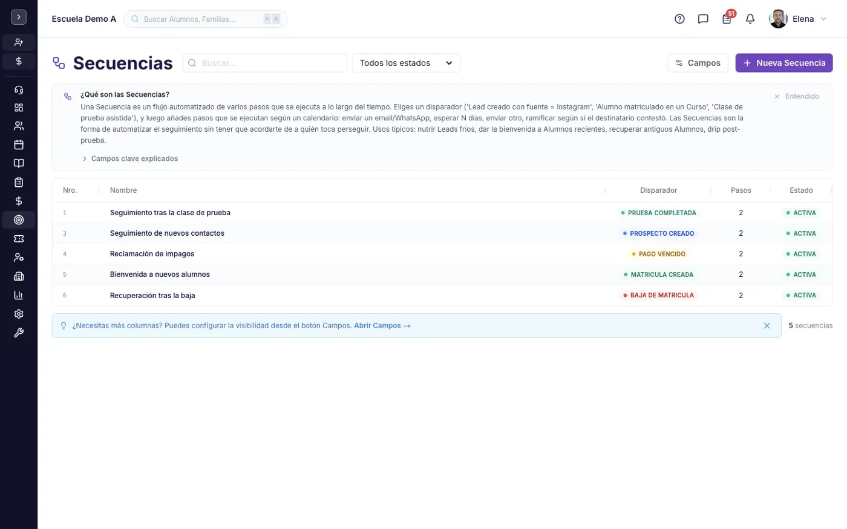Open the bar chart reports sidebar icon
Screen dimensions: 847x529
point(19,295)
